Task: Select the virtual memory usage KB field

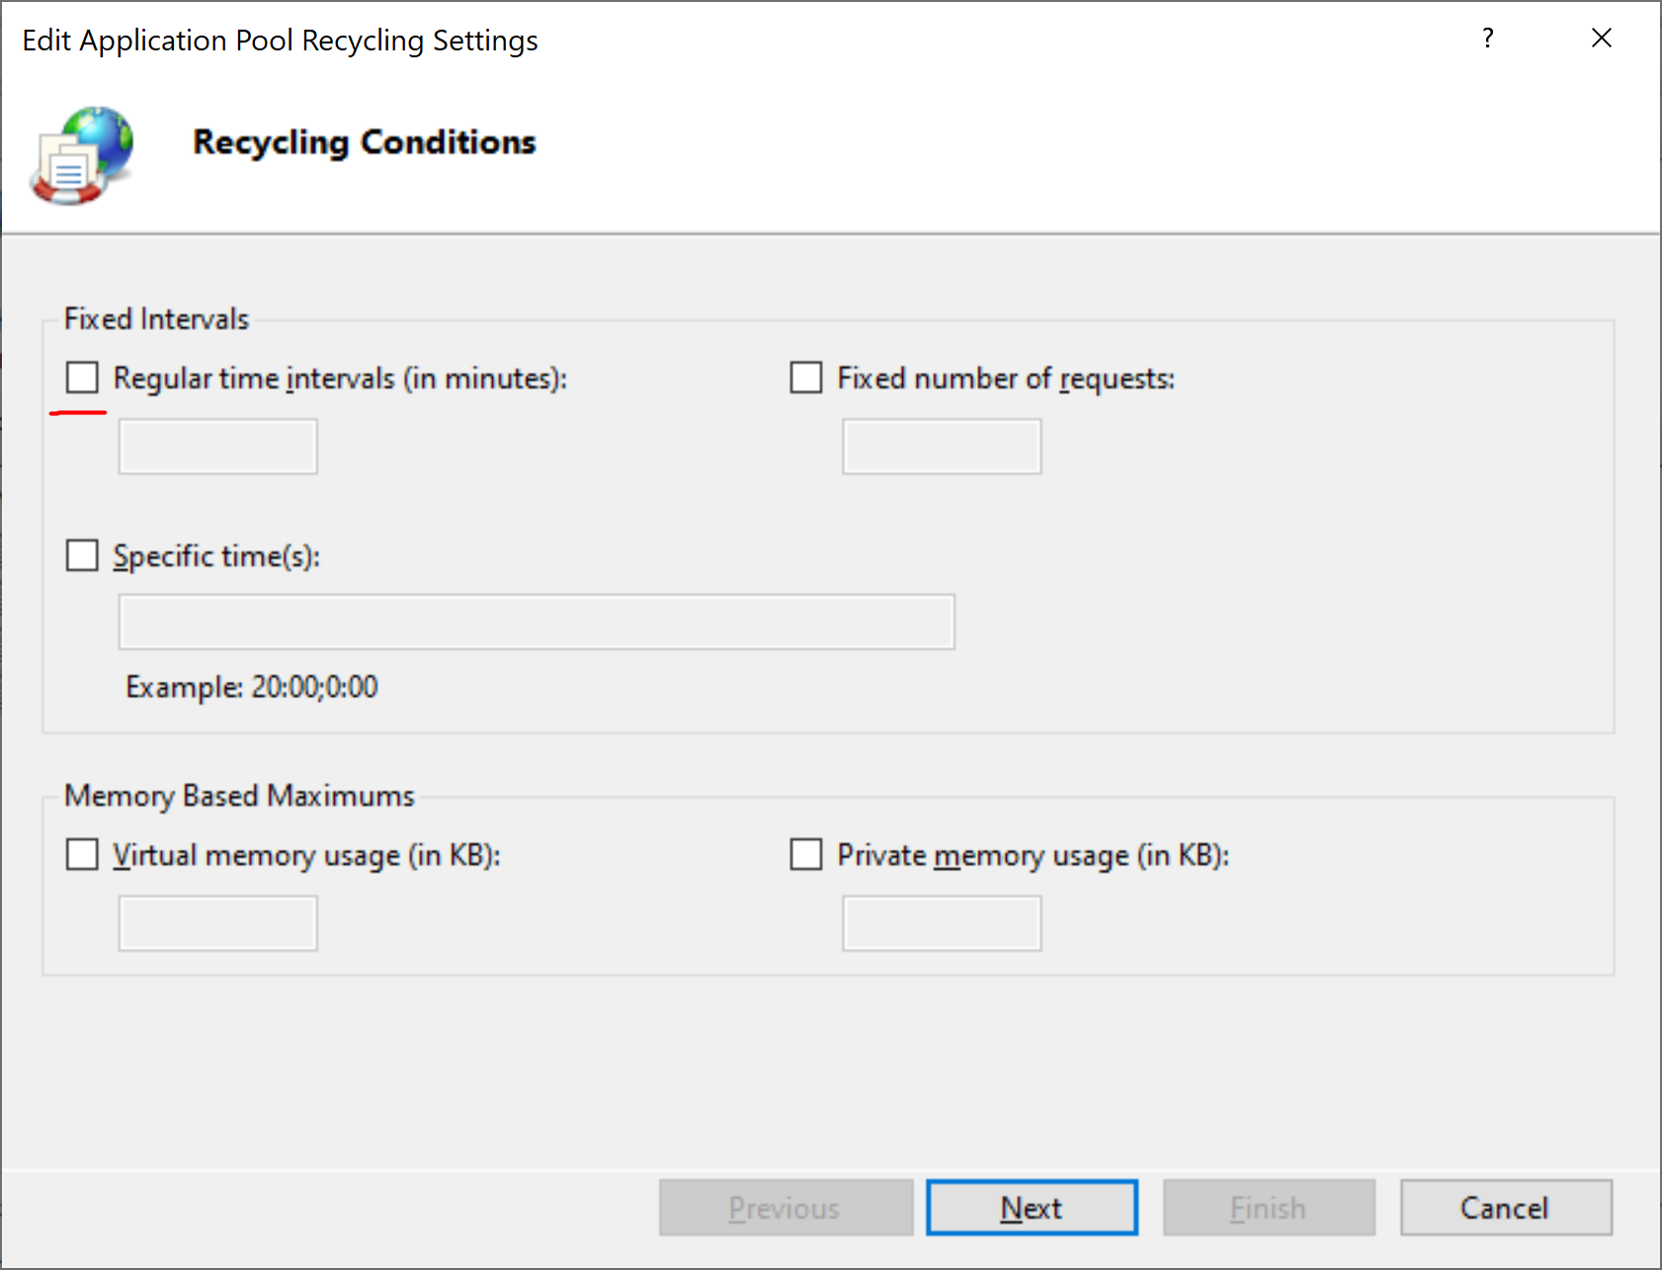Action: pos(217,923)
